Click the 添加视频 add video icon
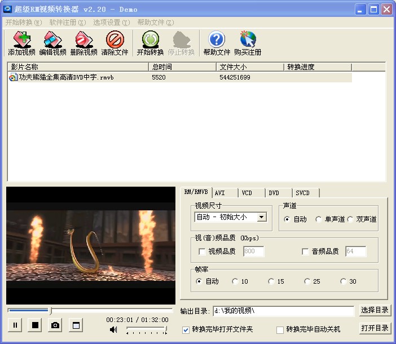The image size is (396, 344). point(22,43)
